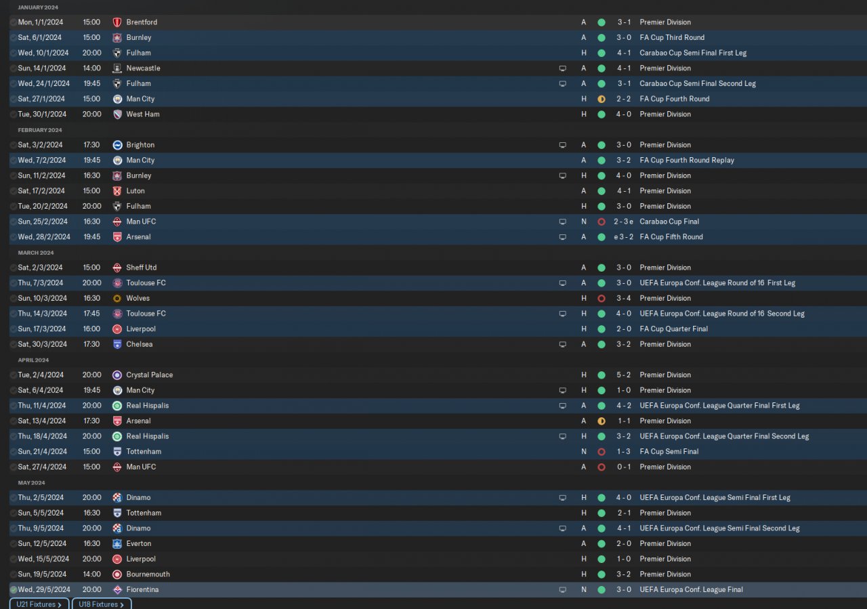867x609 pixels.
Task: Select the FA Cup Third Round competition text
Action: click(x=672, y=38)
